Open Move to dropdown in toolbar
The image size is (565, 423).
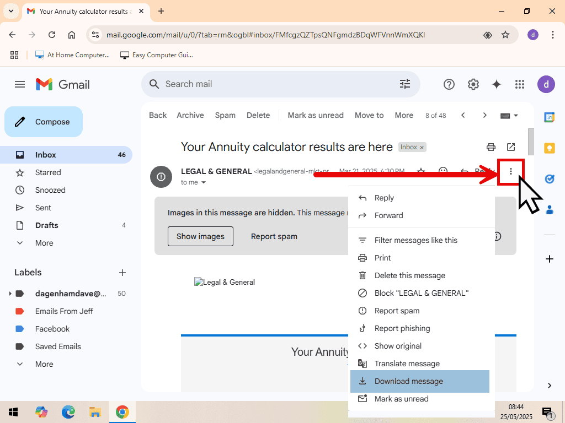pyautogui.click(x=369, y=115)
